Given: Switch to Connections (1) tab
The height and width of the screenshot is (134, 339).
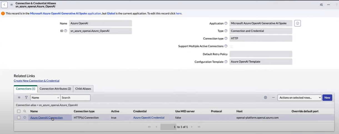Looking at the screenshot, I should tap(26, 89).
